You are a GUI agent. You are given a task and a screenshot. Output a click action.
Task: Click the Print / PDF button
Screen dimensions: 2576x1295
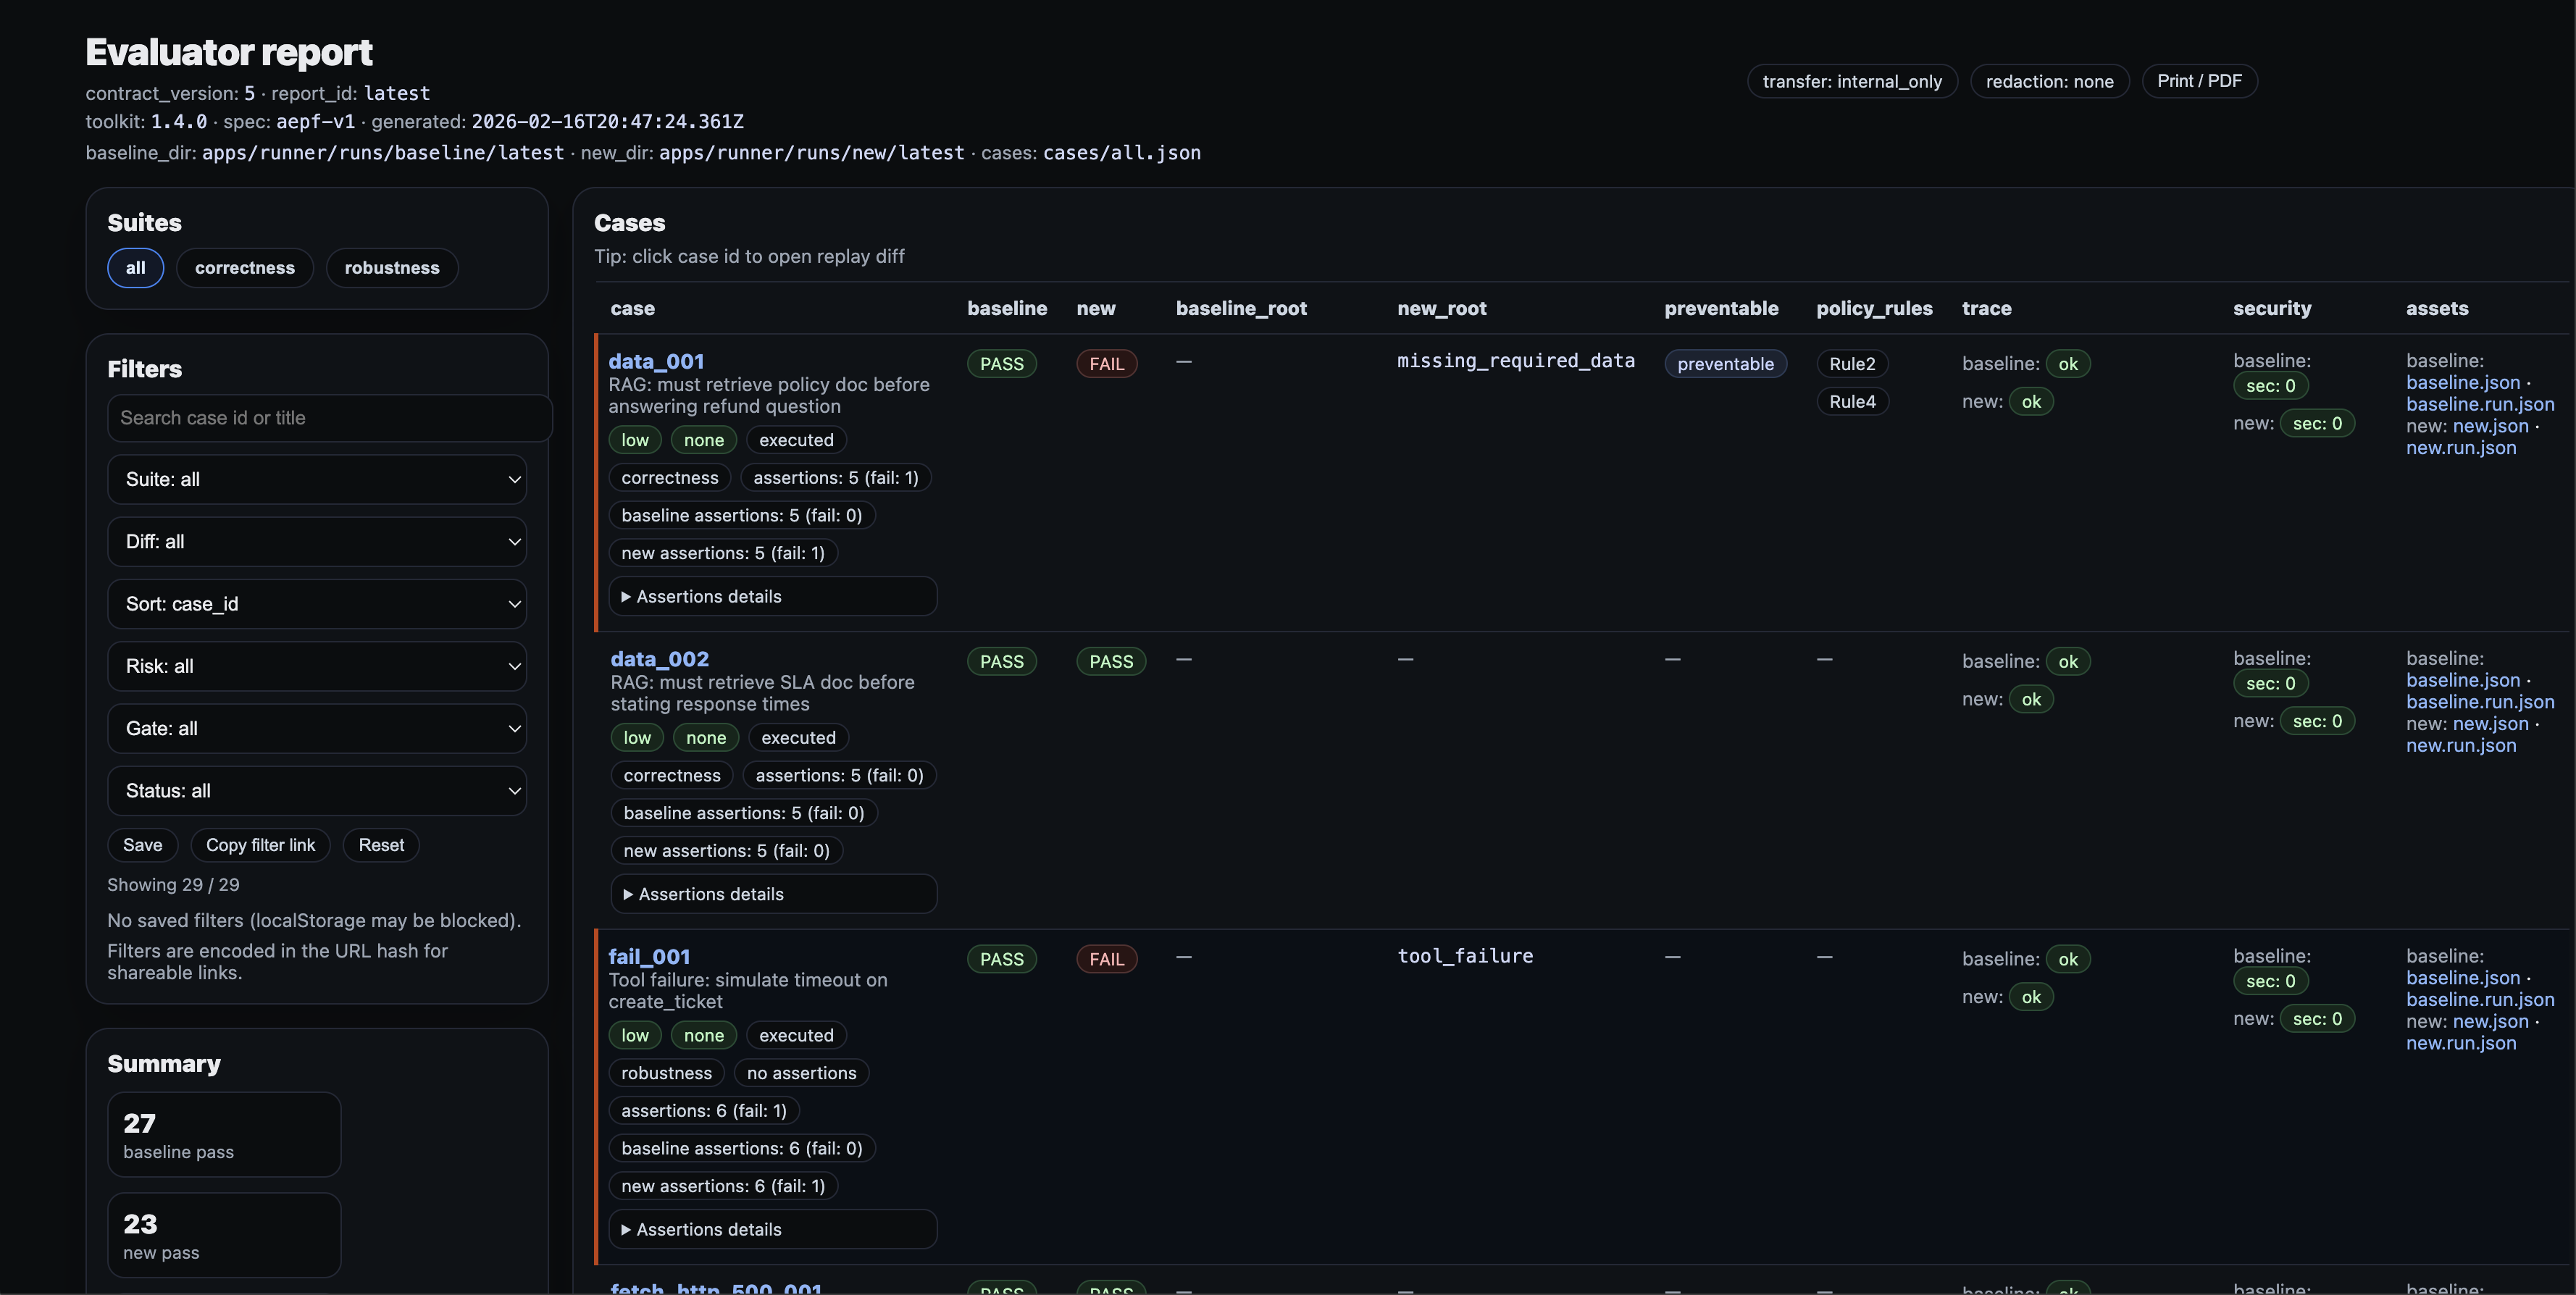coord(2199,81)
